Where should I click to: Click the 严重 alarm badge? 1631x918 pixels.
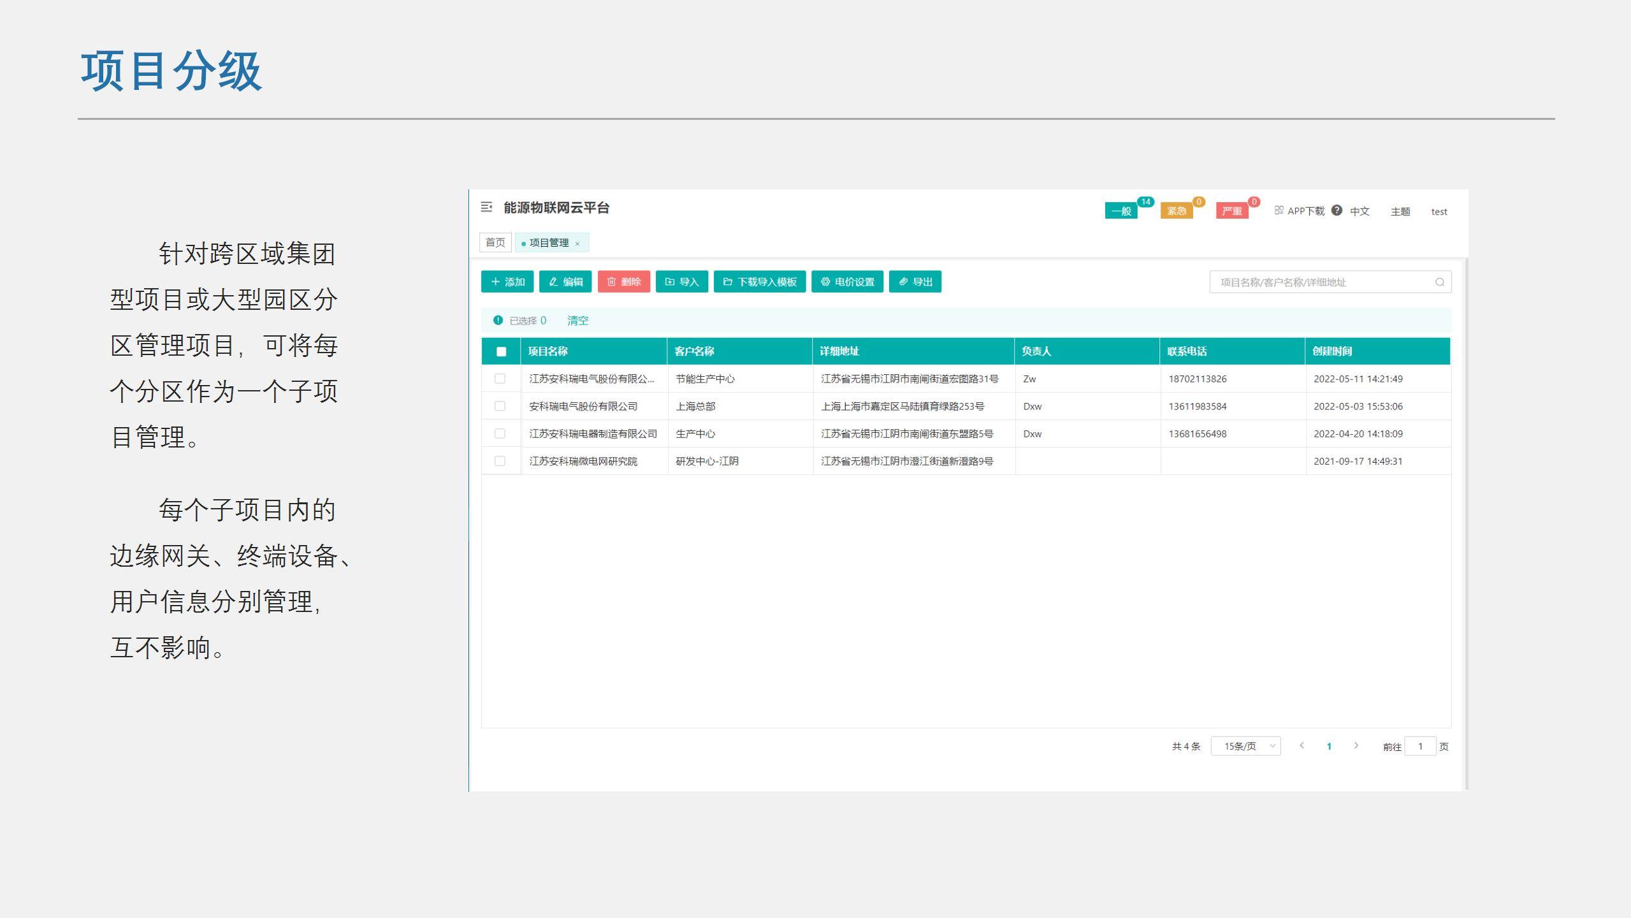click(1231, 211)
